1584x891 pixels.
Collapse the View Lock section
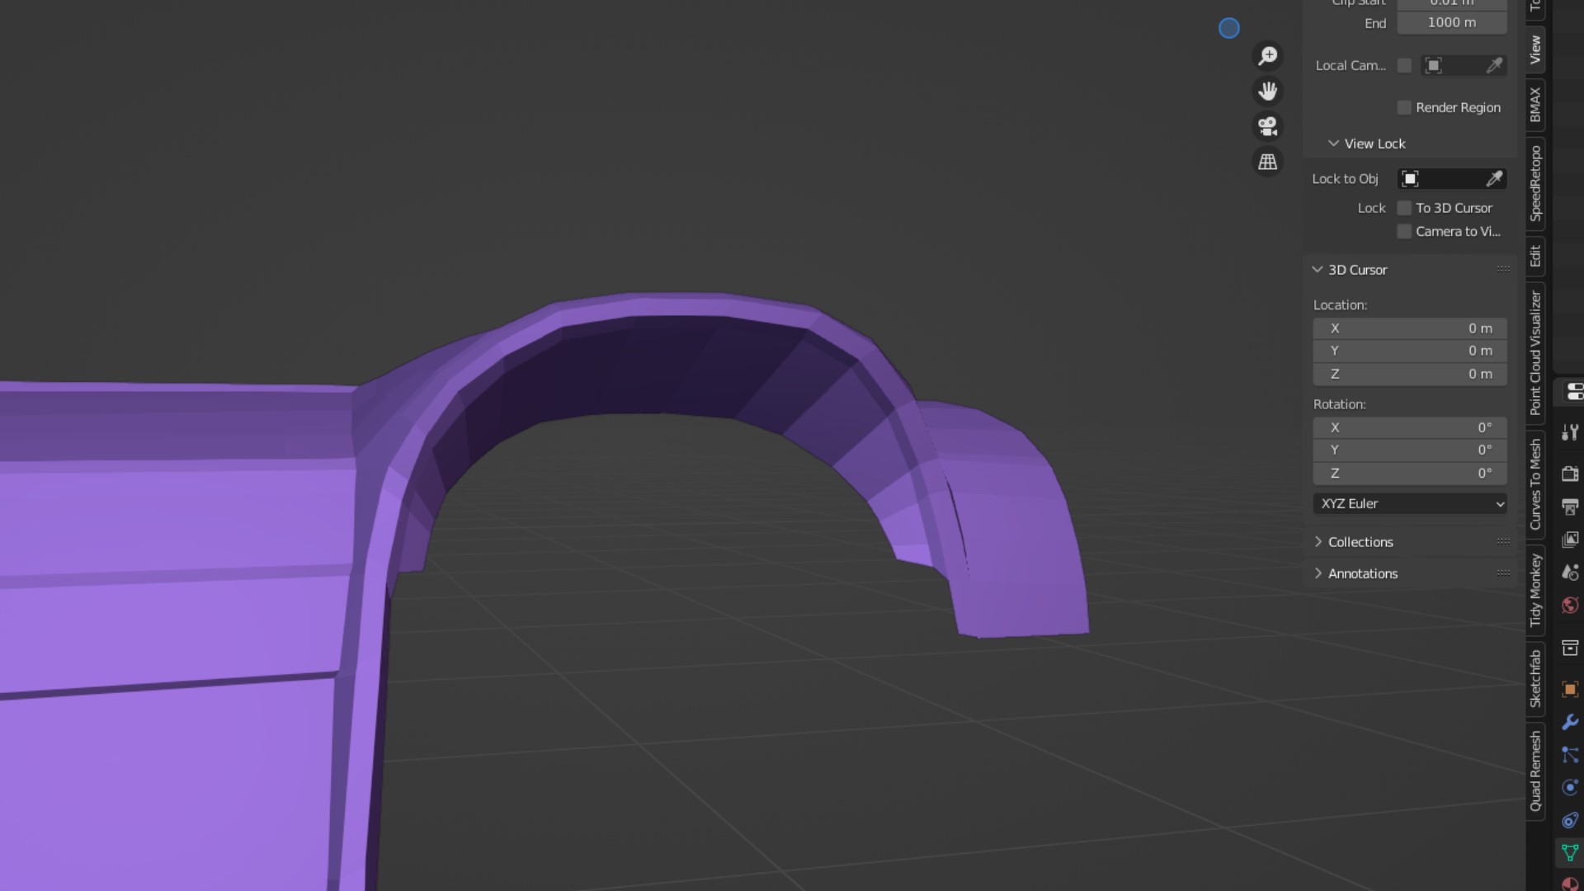1333,144
